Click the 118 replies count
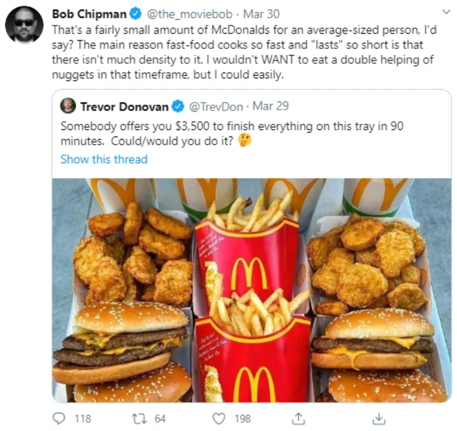The image size is (457, 431). (x=83, y=419)
